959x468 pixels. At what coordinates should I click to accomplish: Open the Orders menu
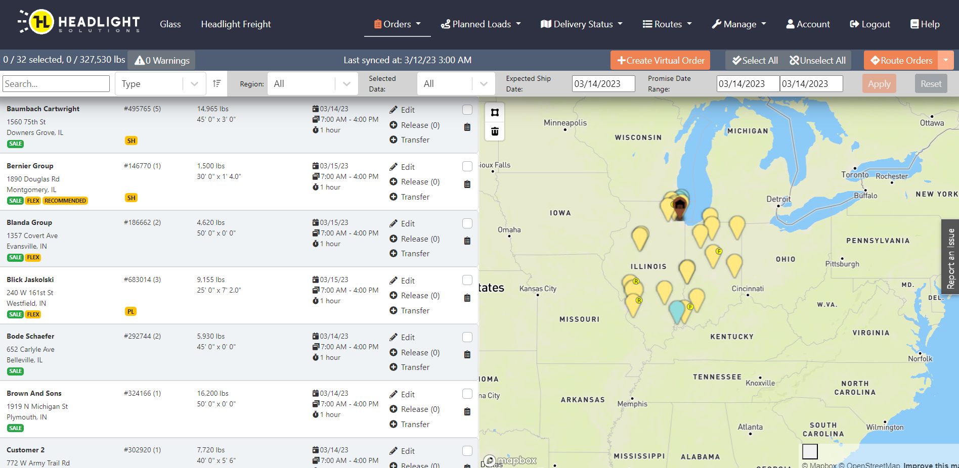pos(398,24)
